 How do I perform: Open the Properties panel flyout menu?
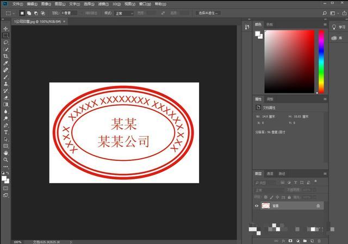coord(325,99)
